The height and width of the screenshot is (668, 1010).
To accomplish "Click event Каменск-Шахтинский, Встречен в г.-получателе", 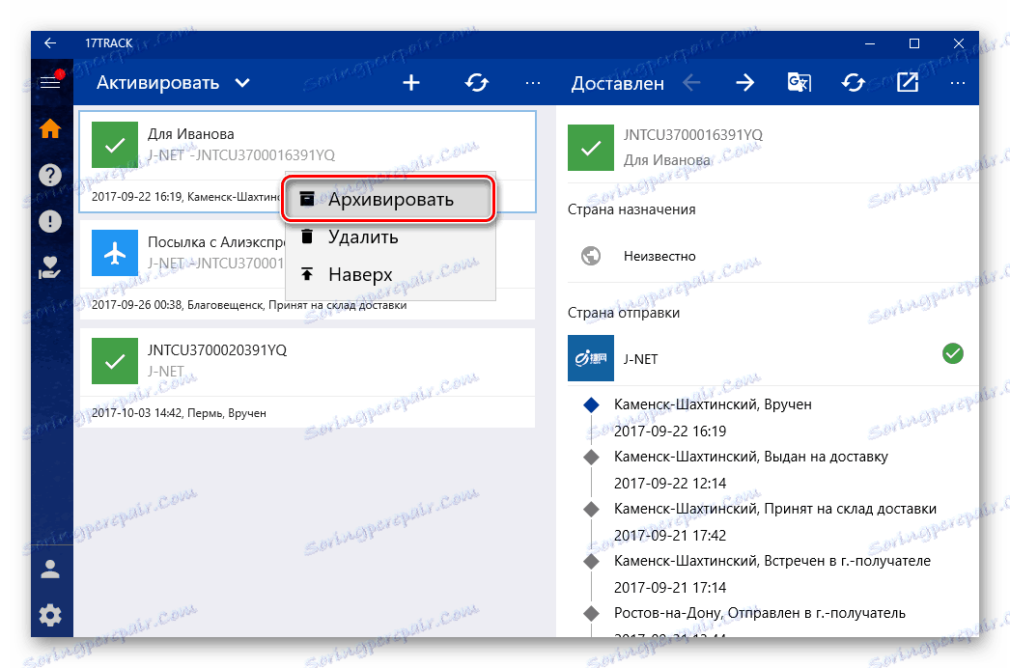I will [772, 561].
